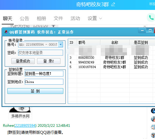Select the 奇特校友2群 name cell
This screenshot has height=139, width=155.
pyautogui.click(x=114, y=58)
